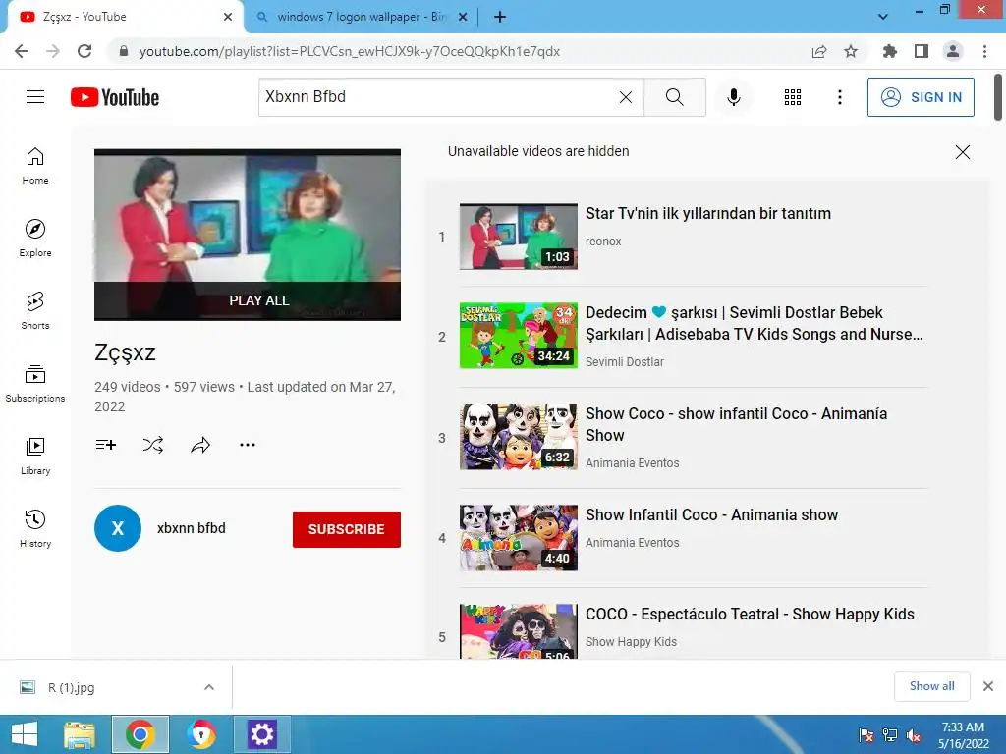Open reonox channel link

(603, 242)
